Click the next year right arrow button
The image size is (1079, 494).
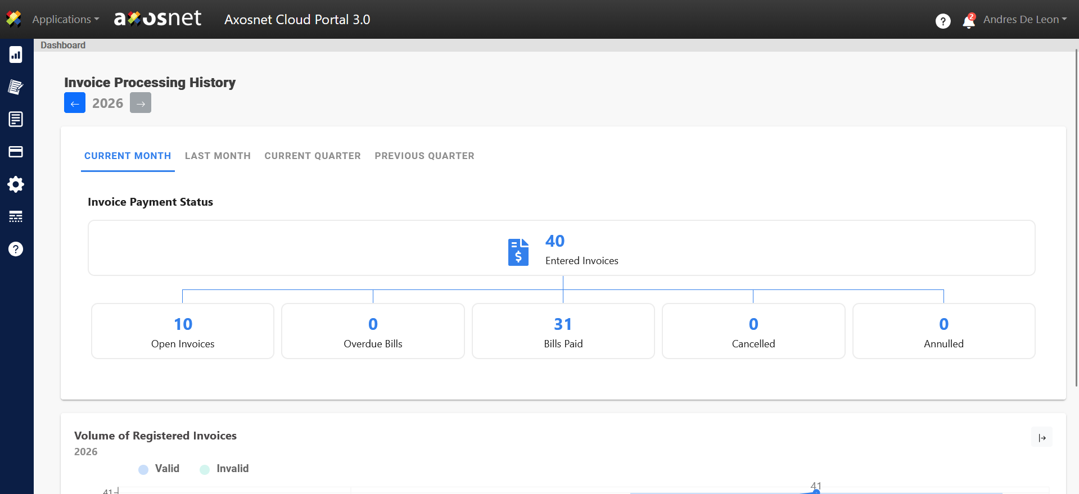tap(141, 103)
